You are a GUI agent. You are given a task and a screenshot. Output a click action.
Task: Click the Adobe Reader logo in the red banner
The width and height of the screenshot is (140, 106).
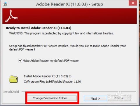(x=12, y=16)
